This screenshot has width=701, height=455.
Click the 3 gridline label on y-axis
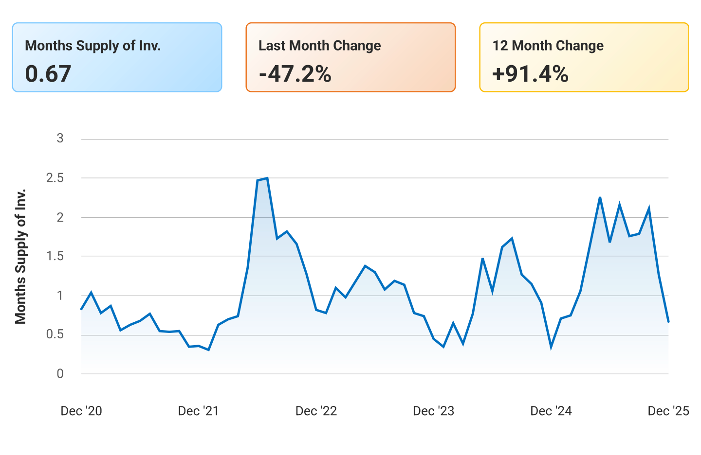point(59,138)
